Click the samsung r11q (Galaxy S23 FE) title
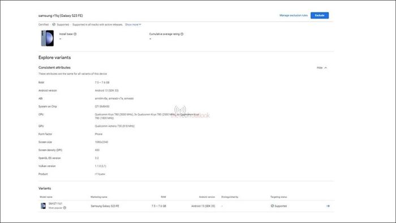The width and height of the screenshot is (396, 223). pyautogui.click(x=61, y=16)
